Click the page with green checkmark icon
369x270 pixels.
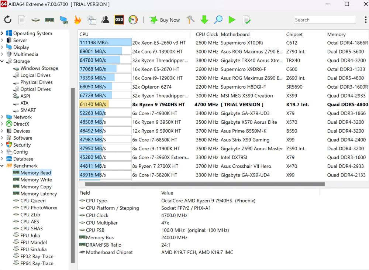coord(246,20)
